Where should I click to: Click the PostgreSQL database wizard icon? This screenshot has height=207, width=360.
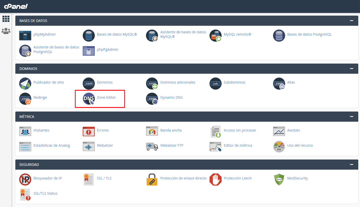[25, 51]
